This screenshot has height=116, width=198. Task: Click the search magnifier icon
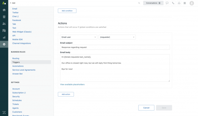(x=139, y=3)
